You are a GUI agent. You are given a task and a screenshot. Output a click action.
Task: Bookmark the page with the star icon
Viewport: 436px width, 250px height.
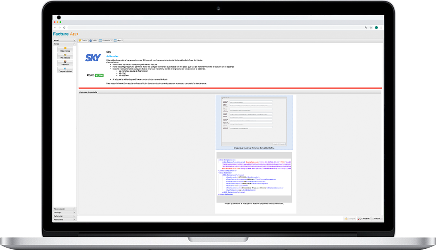click(371, 27)
